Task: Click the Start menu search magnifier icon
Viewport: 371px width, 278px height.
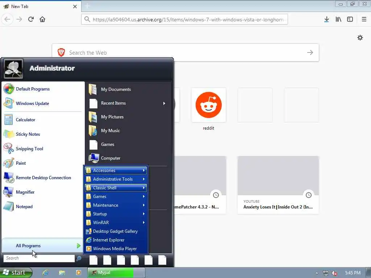Action: tap(79, 258)
